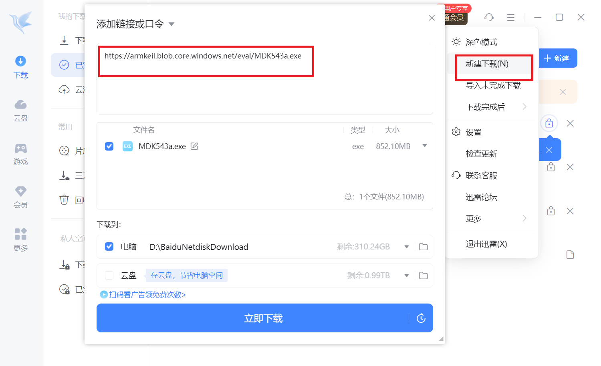Image resolution: width=601 pixels, height=366 pixels.
Task: Click the 文件名 column header
Action: coord(144,130)
